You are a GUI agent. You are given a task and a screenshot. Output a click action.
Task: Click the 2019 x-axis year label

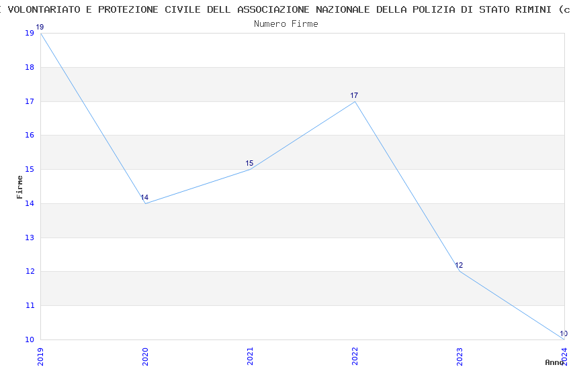(41, 356)
